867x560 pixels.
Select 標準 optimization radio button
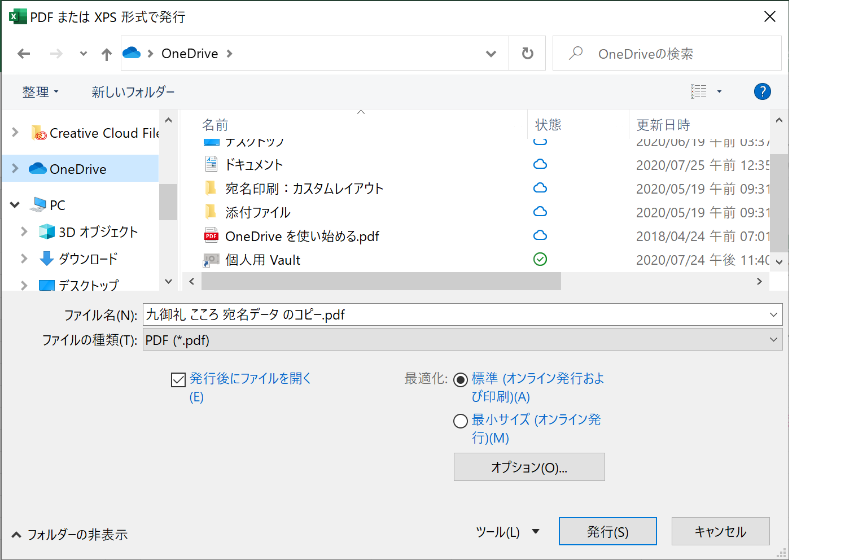tap(461, 380)
